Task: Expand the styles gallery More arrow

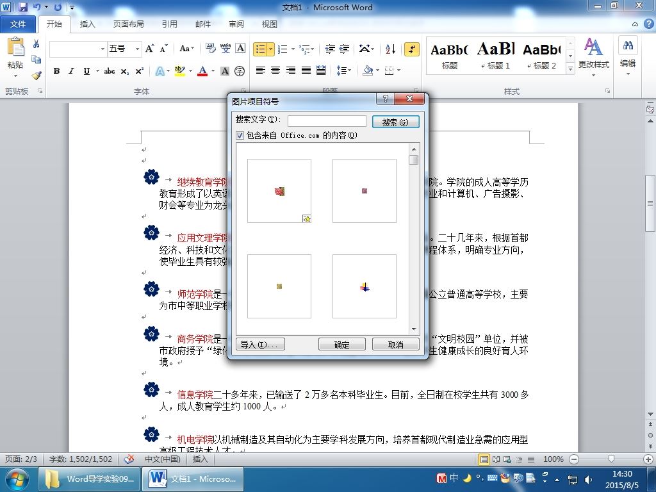Action: pos(570,69)
